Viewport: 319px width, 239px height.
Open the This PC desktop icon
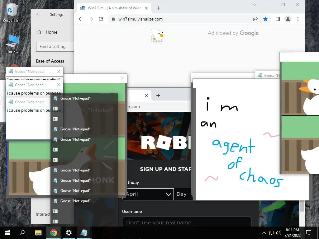[12, 44]
